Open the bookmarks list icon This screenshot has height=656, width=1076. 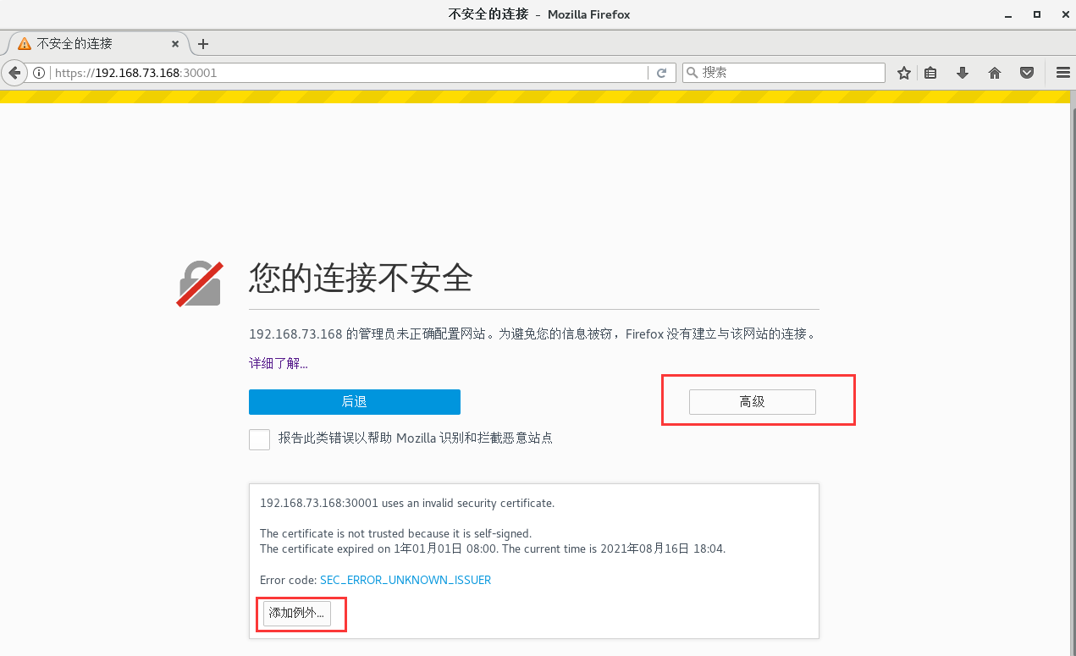pyautogui.click(x=930, y=73)
